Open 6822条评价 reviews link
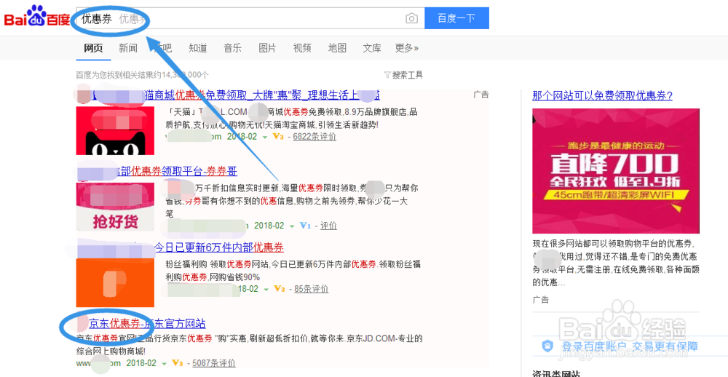The height and width of the screenshot is (377, 728). tap(314, 137)
